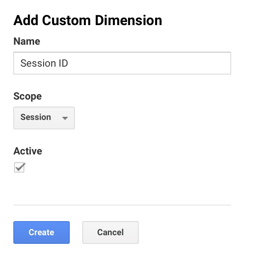
Task: Cancel adding the custom dimension
Action: (x=111, y=232)
